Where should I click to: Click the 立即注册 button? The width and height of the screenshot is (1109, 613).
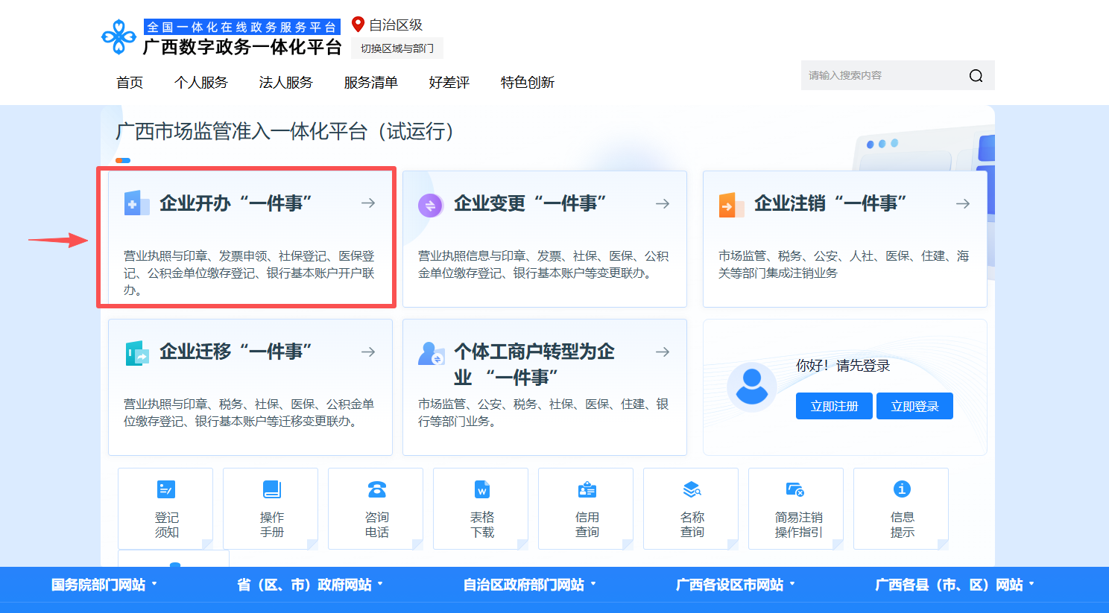point(834,406)
